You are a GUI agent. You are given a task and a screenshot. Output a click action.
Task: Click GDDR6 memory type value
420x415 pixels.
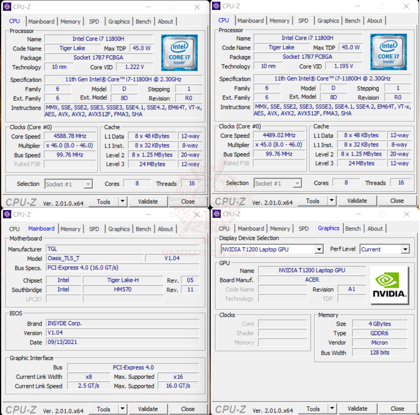click(380, 333)
